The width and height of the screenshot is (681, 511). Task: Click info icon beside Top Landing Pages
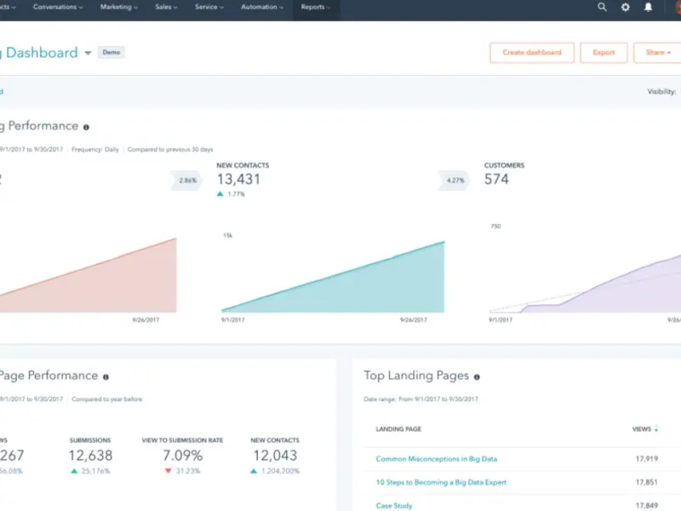tap(477, 376)
